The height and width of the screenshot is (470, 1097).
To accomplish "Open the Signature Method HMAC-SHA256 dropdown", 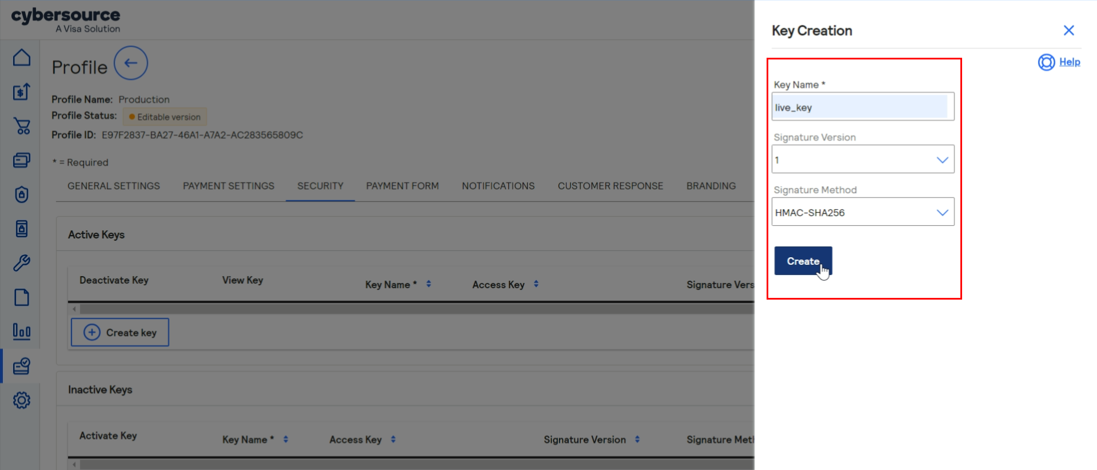I will [x=863, y=212].
